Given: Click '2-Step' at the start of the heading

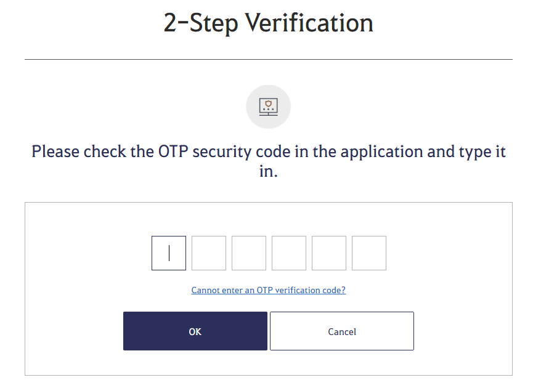Looking at the screenshot, I should pyautogui.click(x=200, y=23).
